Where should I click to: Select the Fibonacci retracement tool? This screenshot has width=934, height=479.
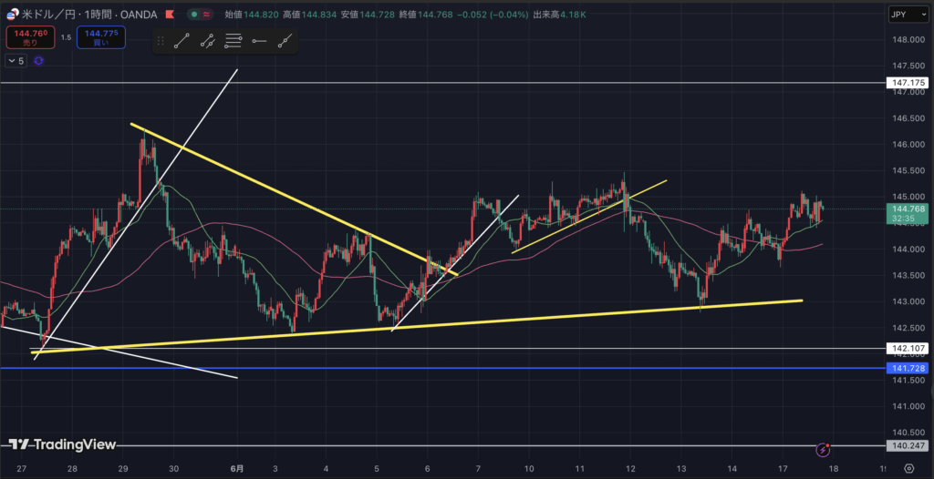[x=233, y=41]
